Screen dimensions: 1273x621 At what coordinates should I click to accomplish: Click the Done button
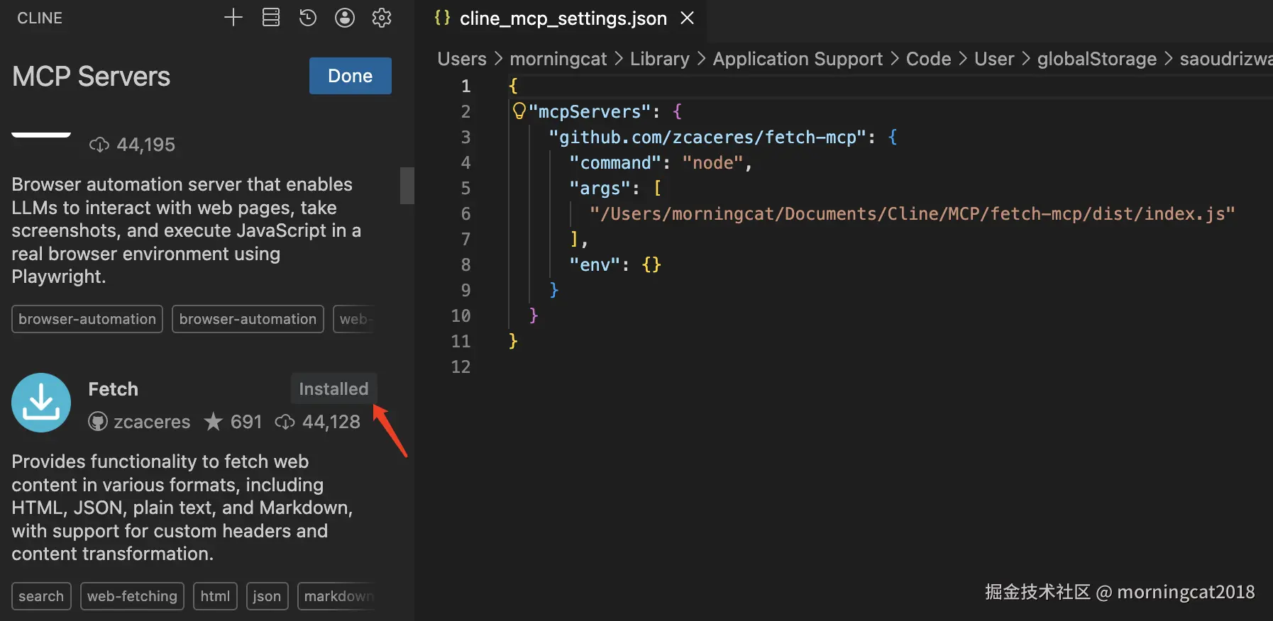[x=351, y=76]
